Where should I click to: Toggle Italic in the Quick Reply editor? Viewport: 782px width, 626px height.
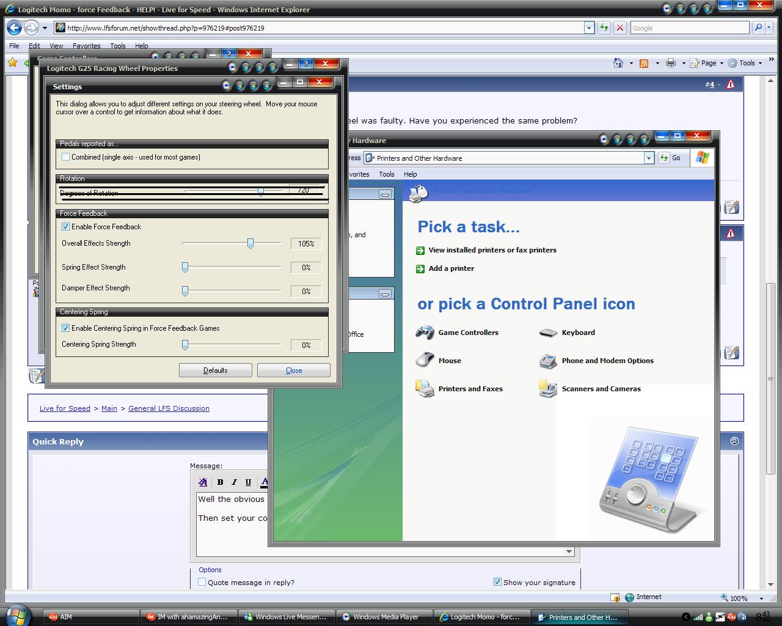[234, 482]
